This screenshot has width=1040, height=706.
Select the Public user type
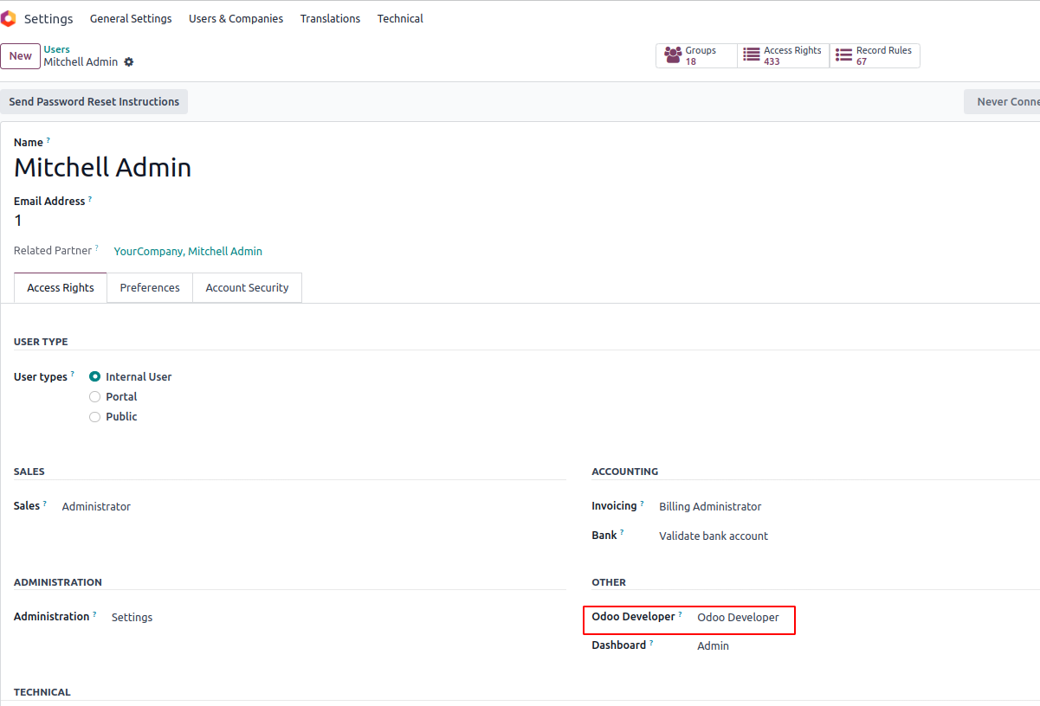(x=95, y=417)
